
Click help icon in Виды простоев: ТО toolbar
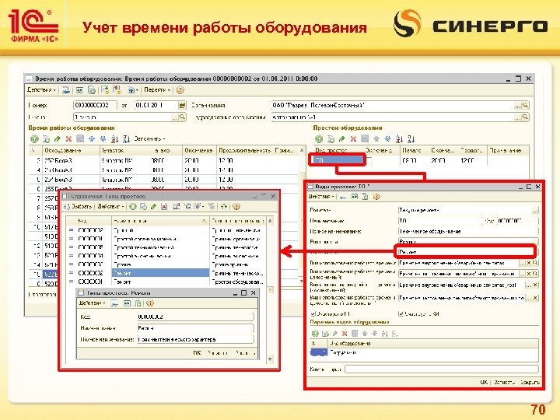click(376, 197)
